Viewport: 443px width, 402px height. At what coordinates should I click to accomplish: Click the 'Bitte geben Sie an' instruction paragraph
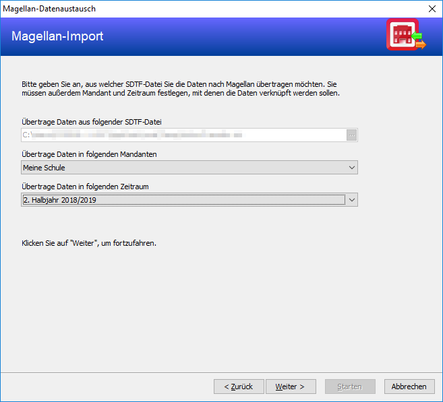point(181,89)
